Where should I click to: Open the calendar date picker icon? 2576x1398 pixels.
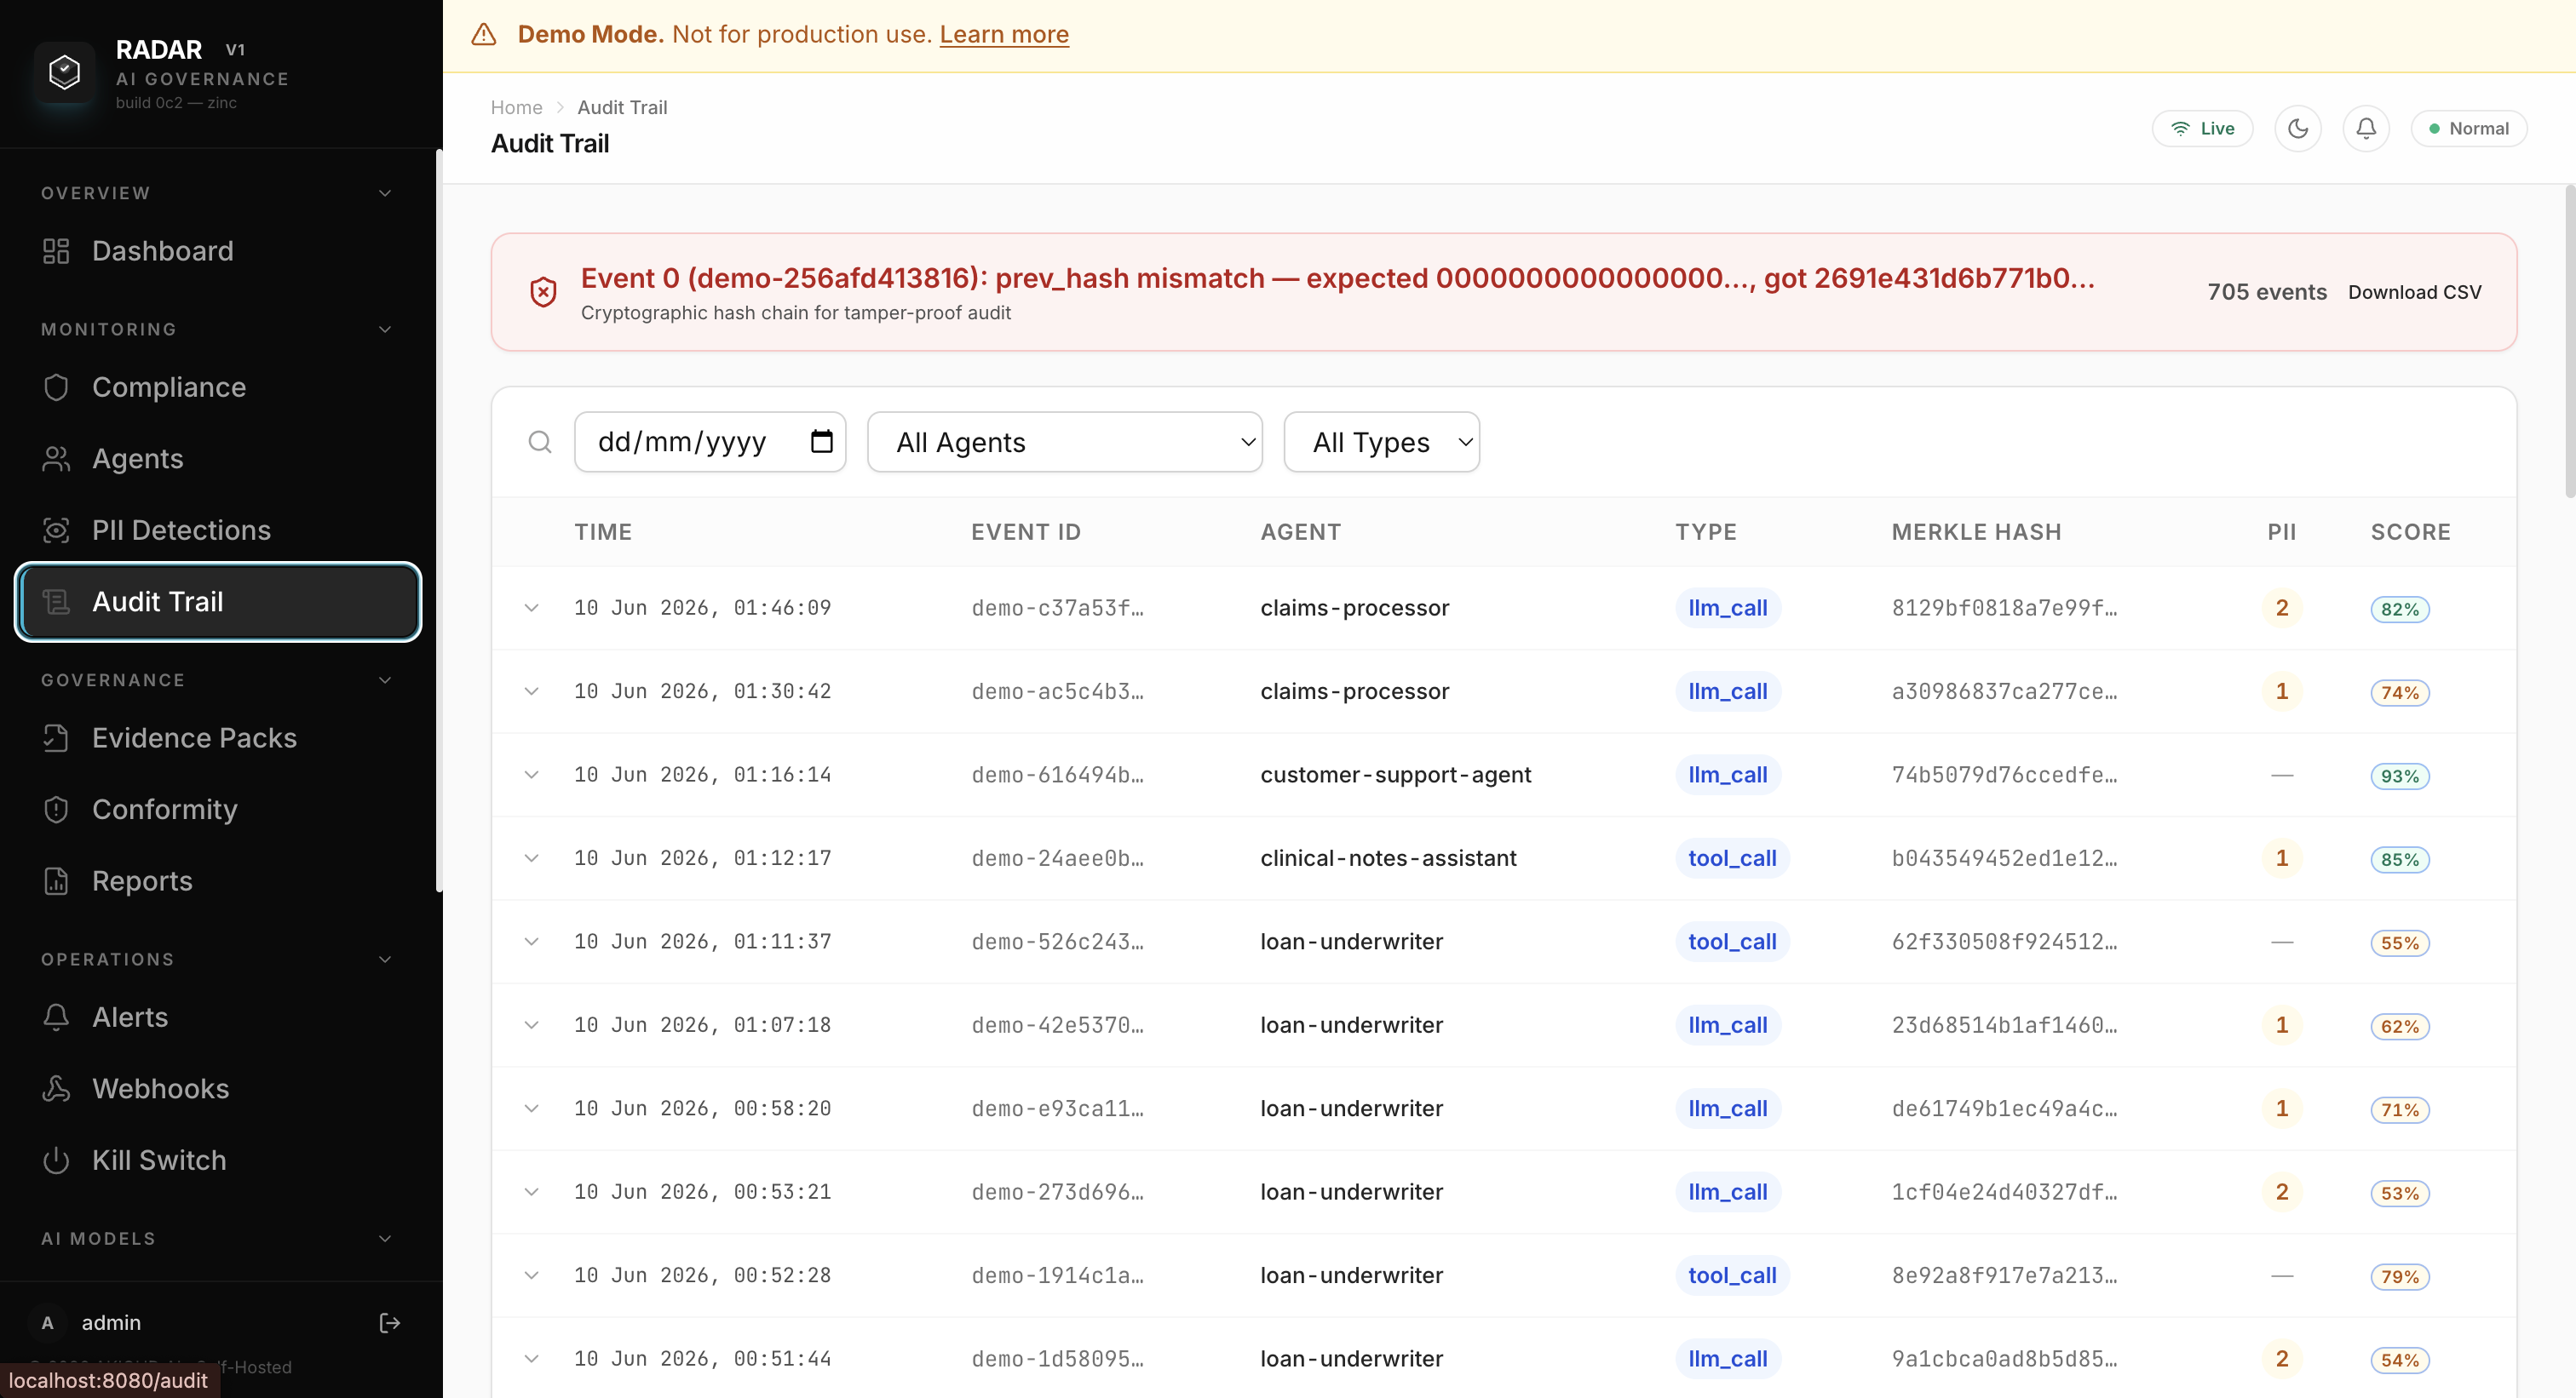(821, 442)
